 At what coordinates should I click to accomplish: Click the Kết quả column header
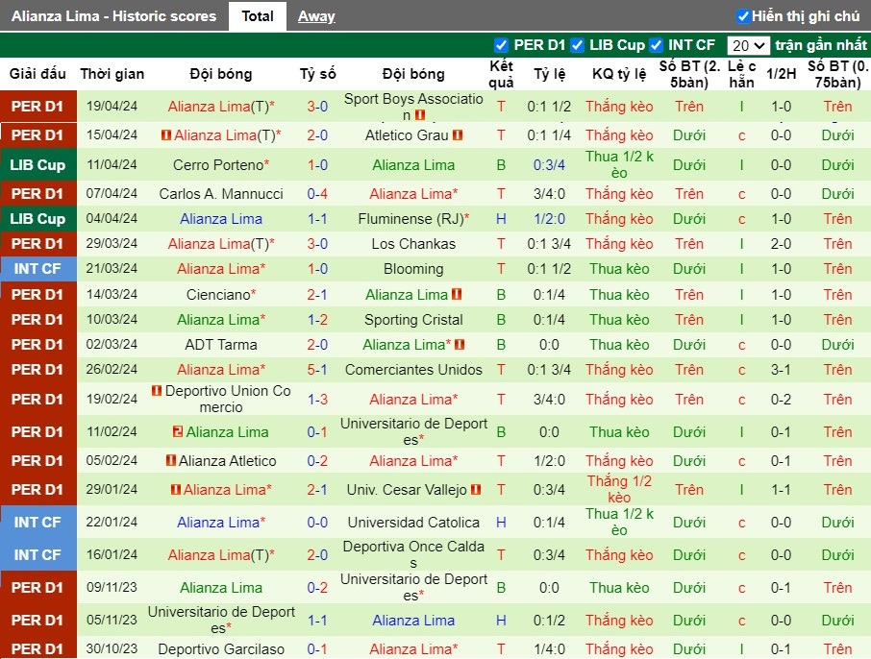(x=501, y=74)
